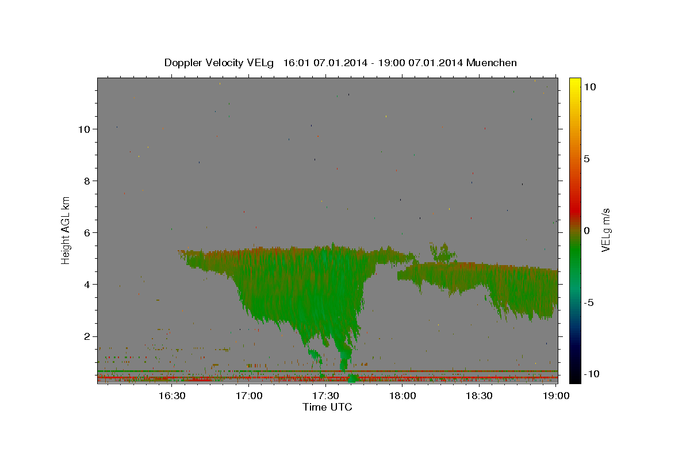Image resolution: width=690 pixels, height=460 pixels.
Task: Click the 19:00 time tick label
Action: (557, 396)
